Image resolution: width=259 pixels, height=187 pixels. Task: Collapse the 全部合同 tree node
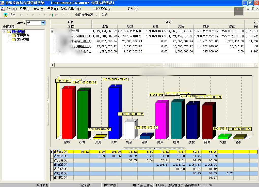pyautogui.click(x=4, y=32)
